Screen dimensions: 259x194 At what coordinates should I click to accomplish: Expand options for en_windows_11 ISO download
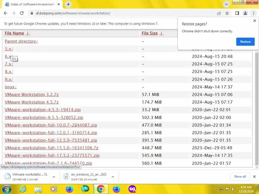113,177
